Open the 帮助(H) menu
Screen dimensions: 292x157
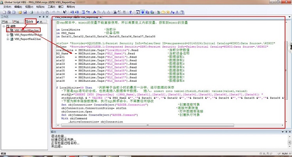click(70, 7)
